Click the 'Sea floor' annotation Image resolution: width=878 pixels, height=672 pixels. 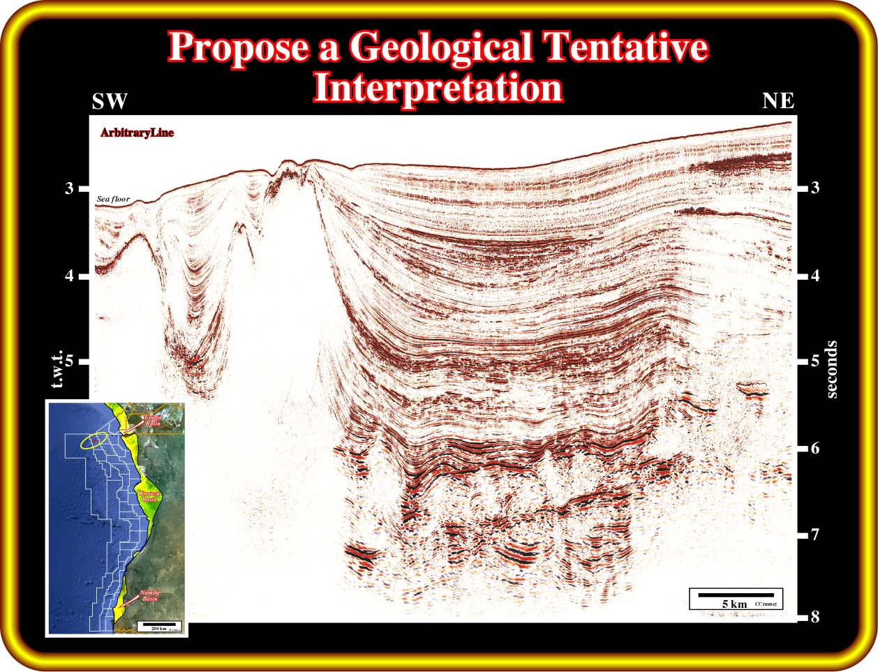114,200
